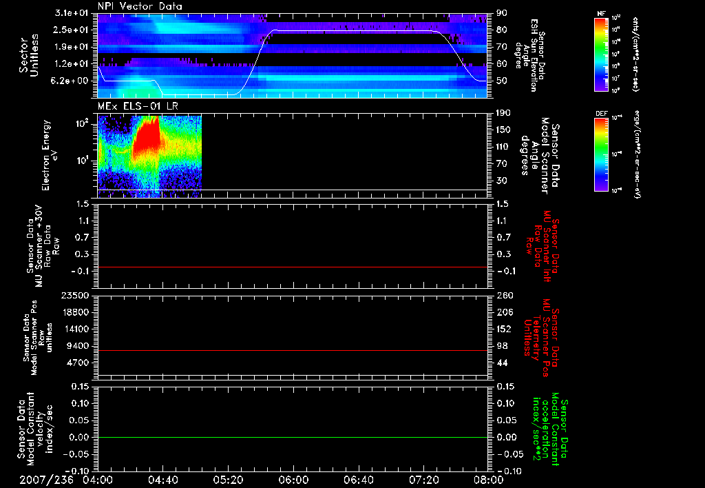Click the "cnts/(cm**2-sr-sec)" NF units label
This screenshot has height=488, width=705.
tap(635, 54)
